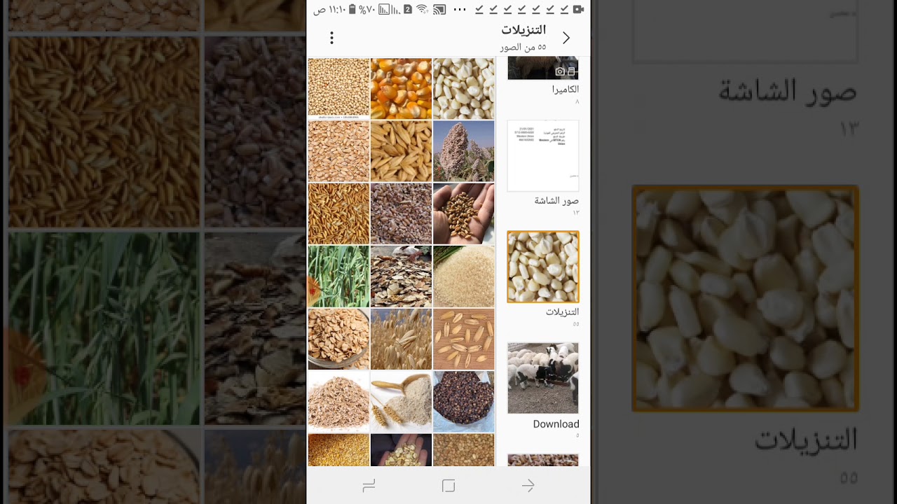Tap the square home navigation button

tap(448, 486)
